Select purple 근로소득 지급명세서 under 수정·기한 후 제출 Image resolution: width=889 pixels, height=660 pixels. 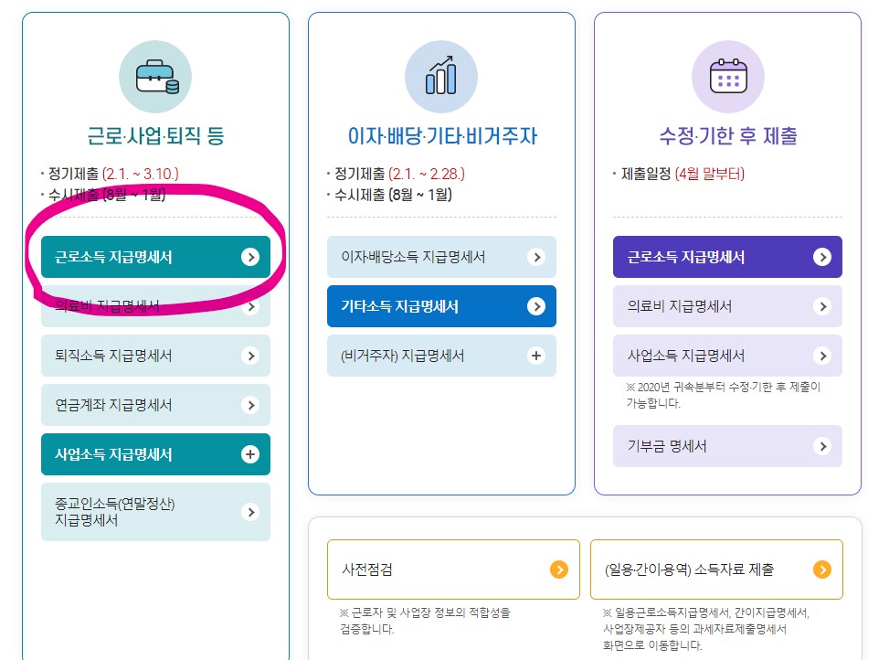click(727, 257)
